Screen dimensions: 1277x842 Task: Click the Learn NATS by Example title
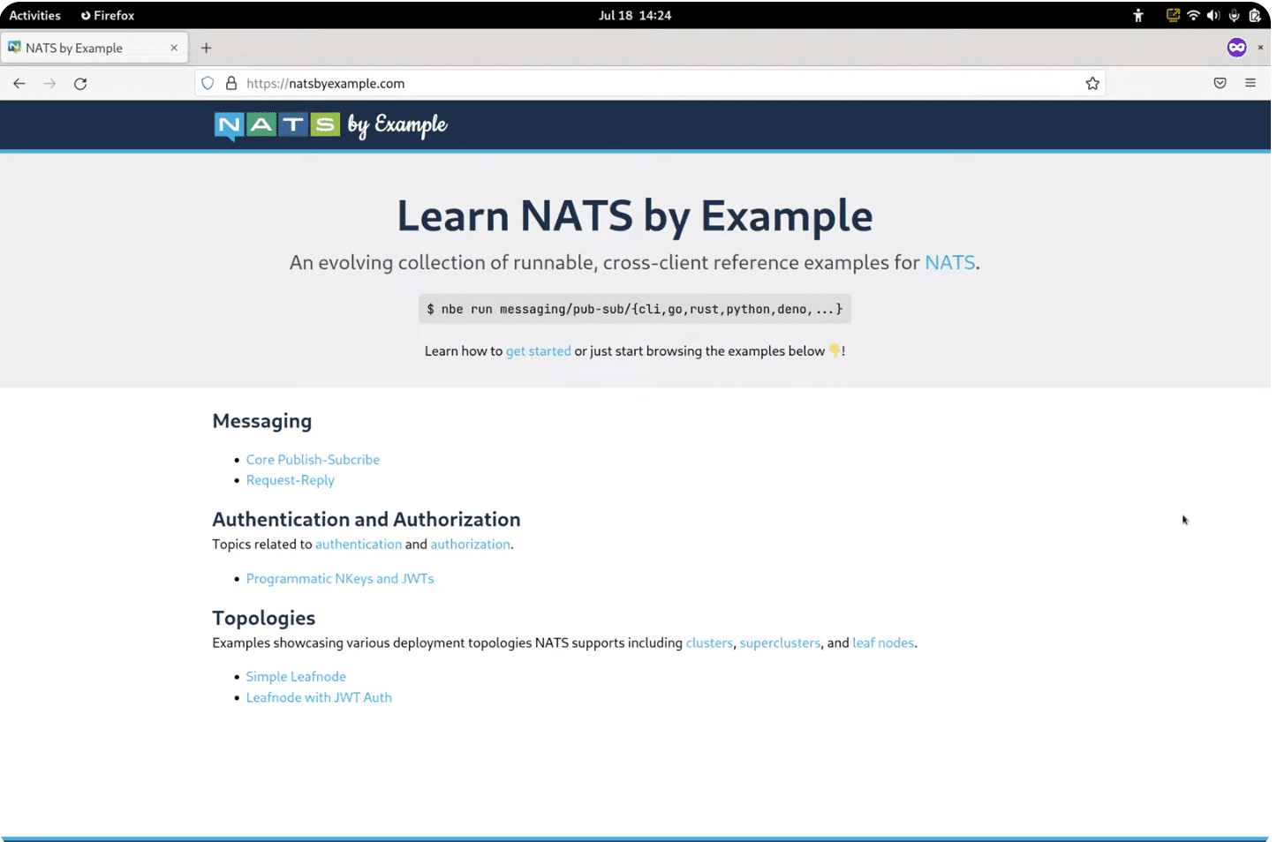coord(635,216)
